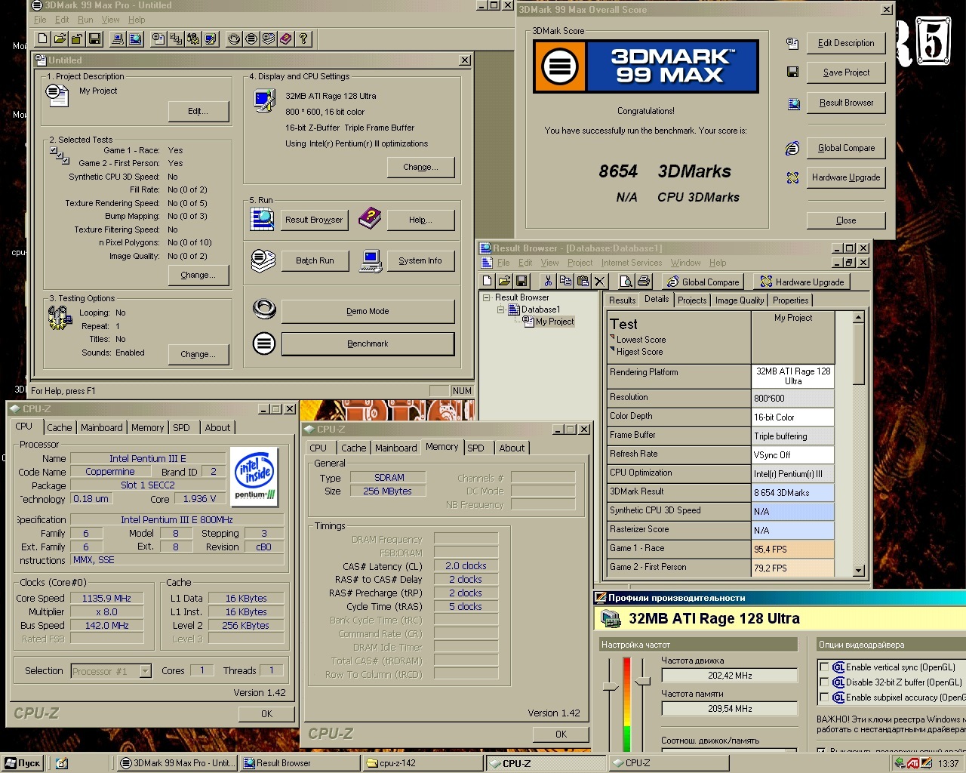The height and width of the screenshot is (773, 966).
Task: Click the ATI icon in the system tray
Action: [914, 763]
